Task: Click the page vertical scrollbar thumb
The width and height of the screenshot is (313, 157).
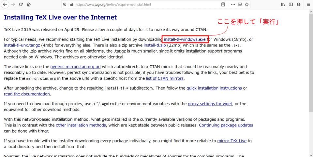Action: 311,62
